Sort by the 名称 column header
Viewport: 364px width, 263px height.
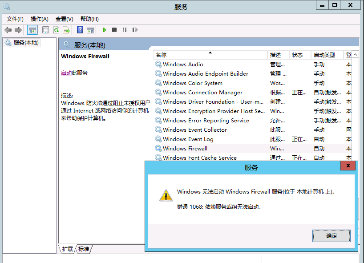point(210,55)
